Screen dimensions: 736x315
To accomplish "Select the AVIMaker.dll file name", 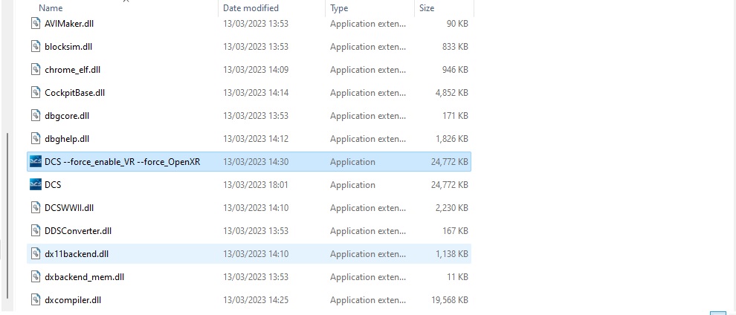I will point(69,24).
